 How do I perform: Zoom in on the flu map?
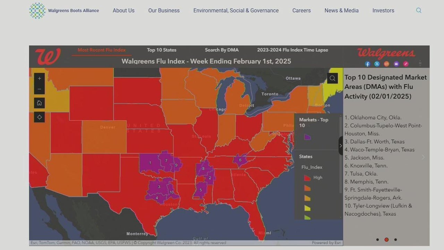[x=40, y=78]
